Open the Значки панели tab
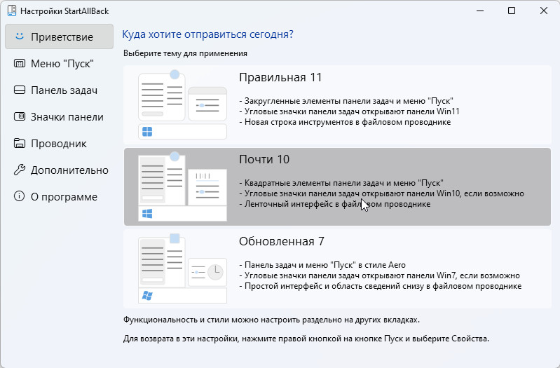The image size is (560, 368). pos(60,116)
